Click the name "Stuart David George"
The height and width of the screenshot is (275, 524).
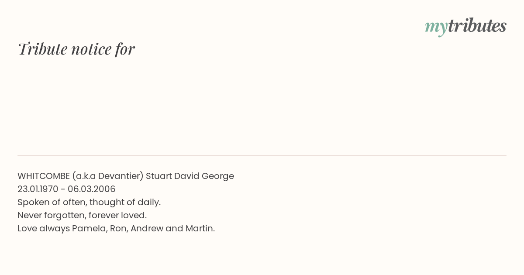pos(190,176)
